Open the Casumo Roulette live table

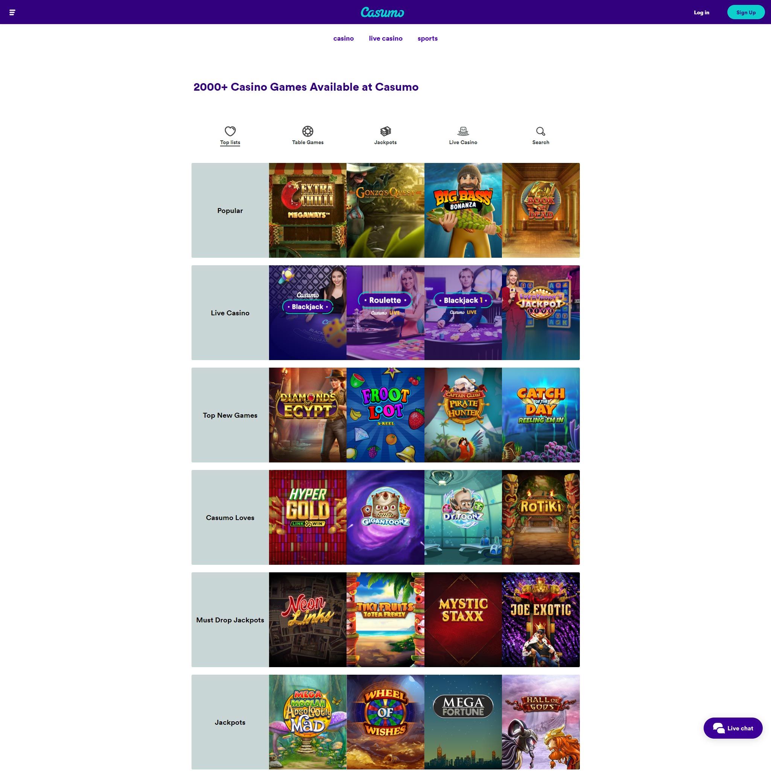pos(385,312)
